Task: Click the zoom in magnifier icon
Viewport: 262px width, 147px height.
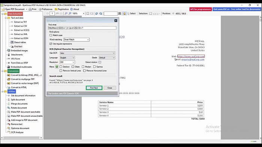Action: tap(70, 13)
